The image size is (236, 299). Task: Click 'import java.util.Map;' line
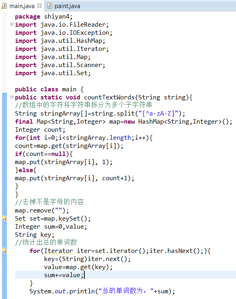(53, 57)
